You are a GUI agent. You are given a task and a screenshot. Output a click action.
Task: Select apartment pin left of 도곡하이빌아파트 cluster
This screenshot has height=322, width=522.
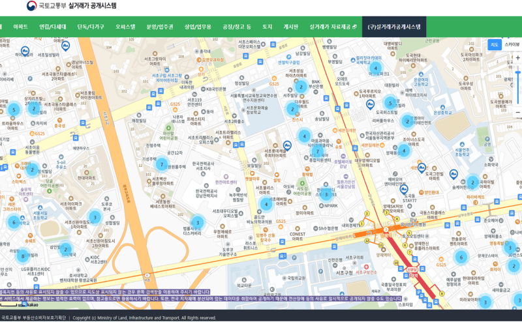pos(453,173)
